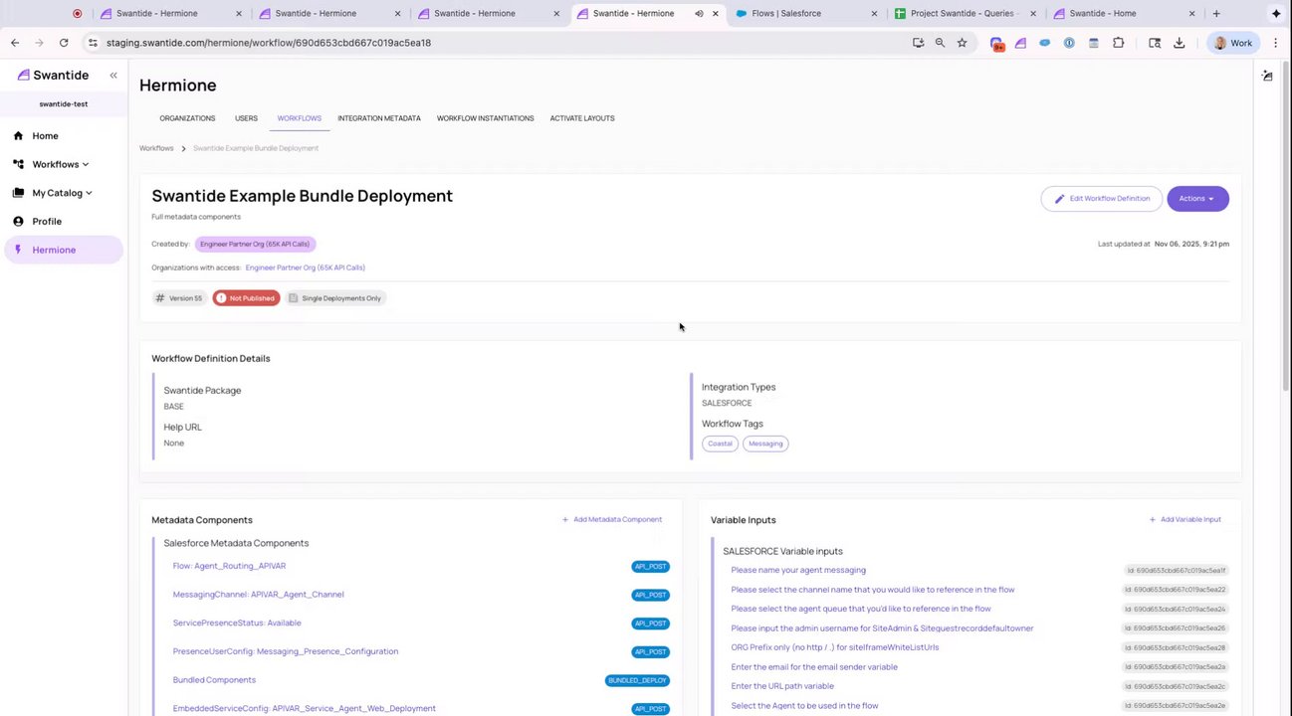
Task: Click the Not Published status badge
Action: point(246,298)
